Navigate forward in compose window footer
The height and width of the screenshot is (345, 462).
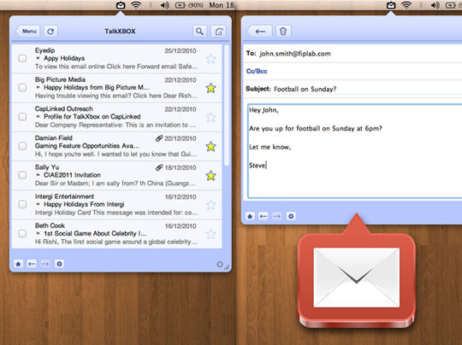click(x=276, y=216)
